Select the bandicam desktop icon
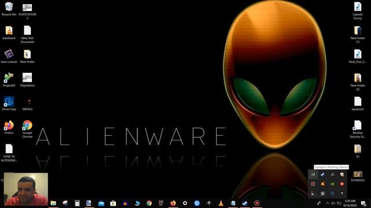 point(9,32)
